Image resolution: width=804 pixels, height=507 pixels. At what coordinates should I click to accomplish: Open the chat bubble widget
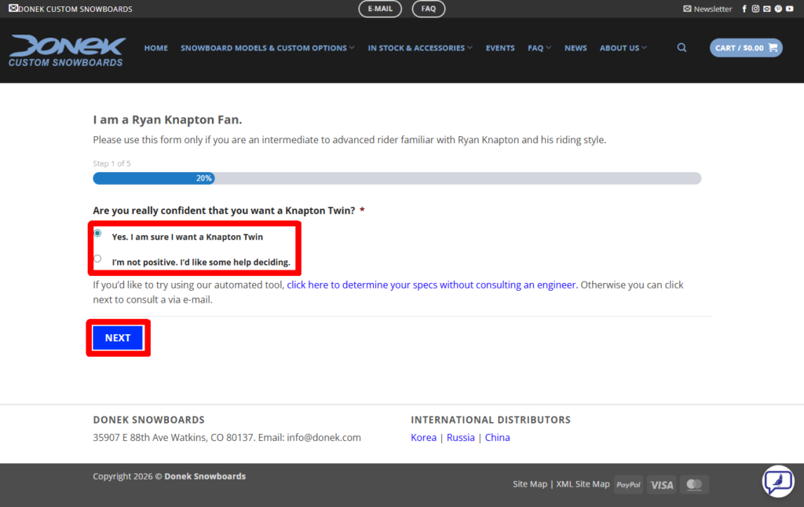coord(777,481)
